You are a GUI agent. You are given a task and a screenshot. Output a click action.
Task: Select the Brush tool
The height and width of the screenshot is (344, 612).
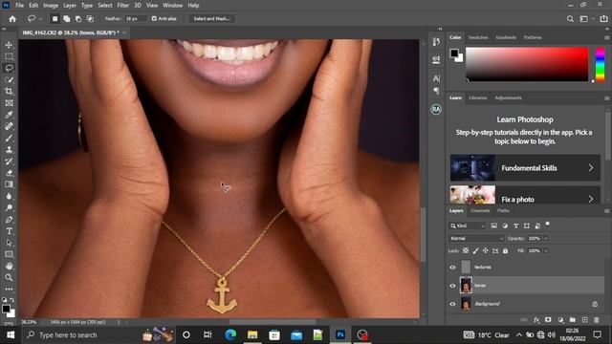pyautogui.click(x=9, y=138)
